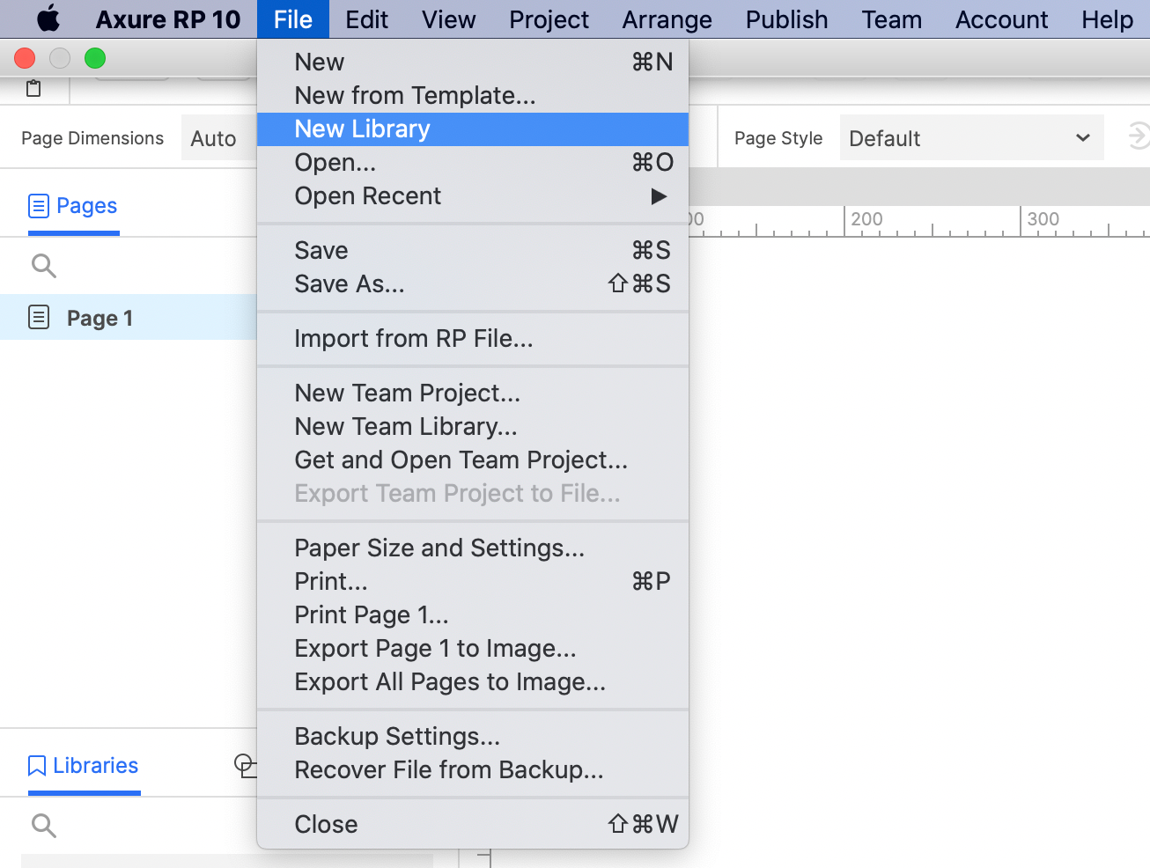Open the Apple menu icon
This screenshot has height=868, width=1150.
point(48,18)
